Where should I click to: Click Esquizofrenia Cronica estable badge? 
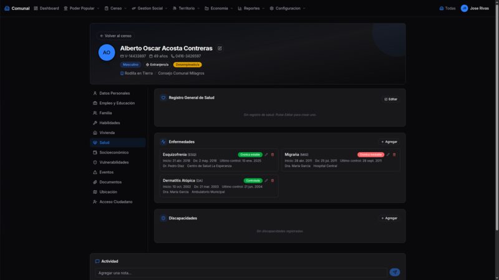click(x=250, y=155)
